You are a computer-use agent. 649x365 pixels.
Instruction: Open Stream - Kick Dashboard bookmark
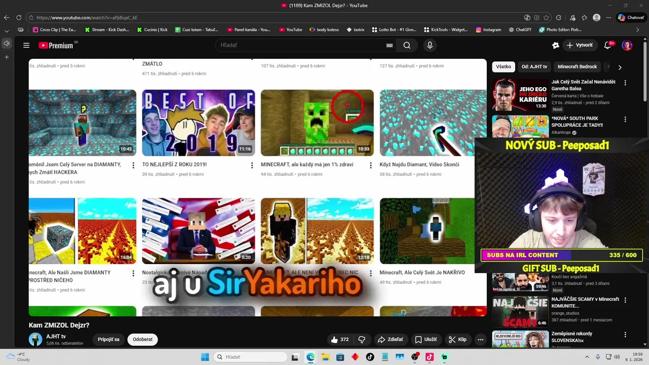click(106, 30)
